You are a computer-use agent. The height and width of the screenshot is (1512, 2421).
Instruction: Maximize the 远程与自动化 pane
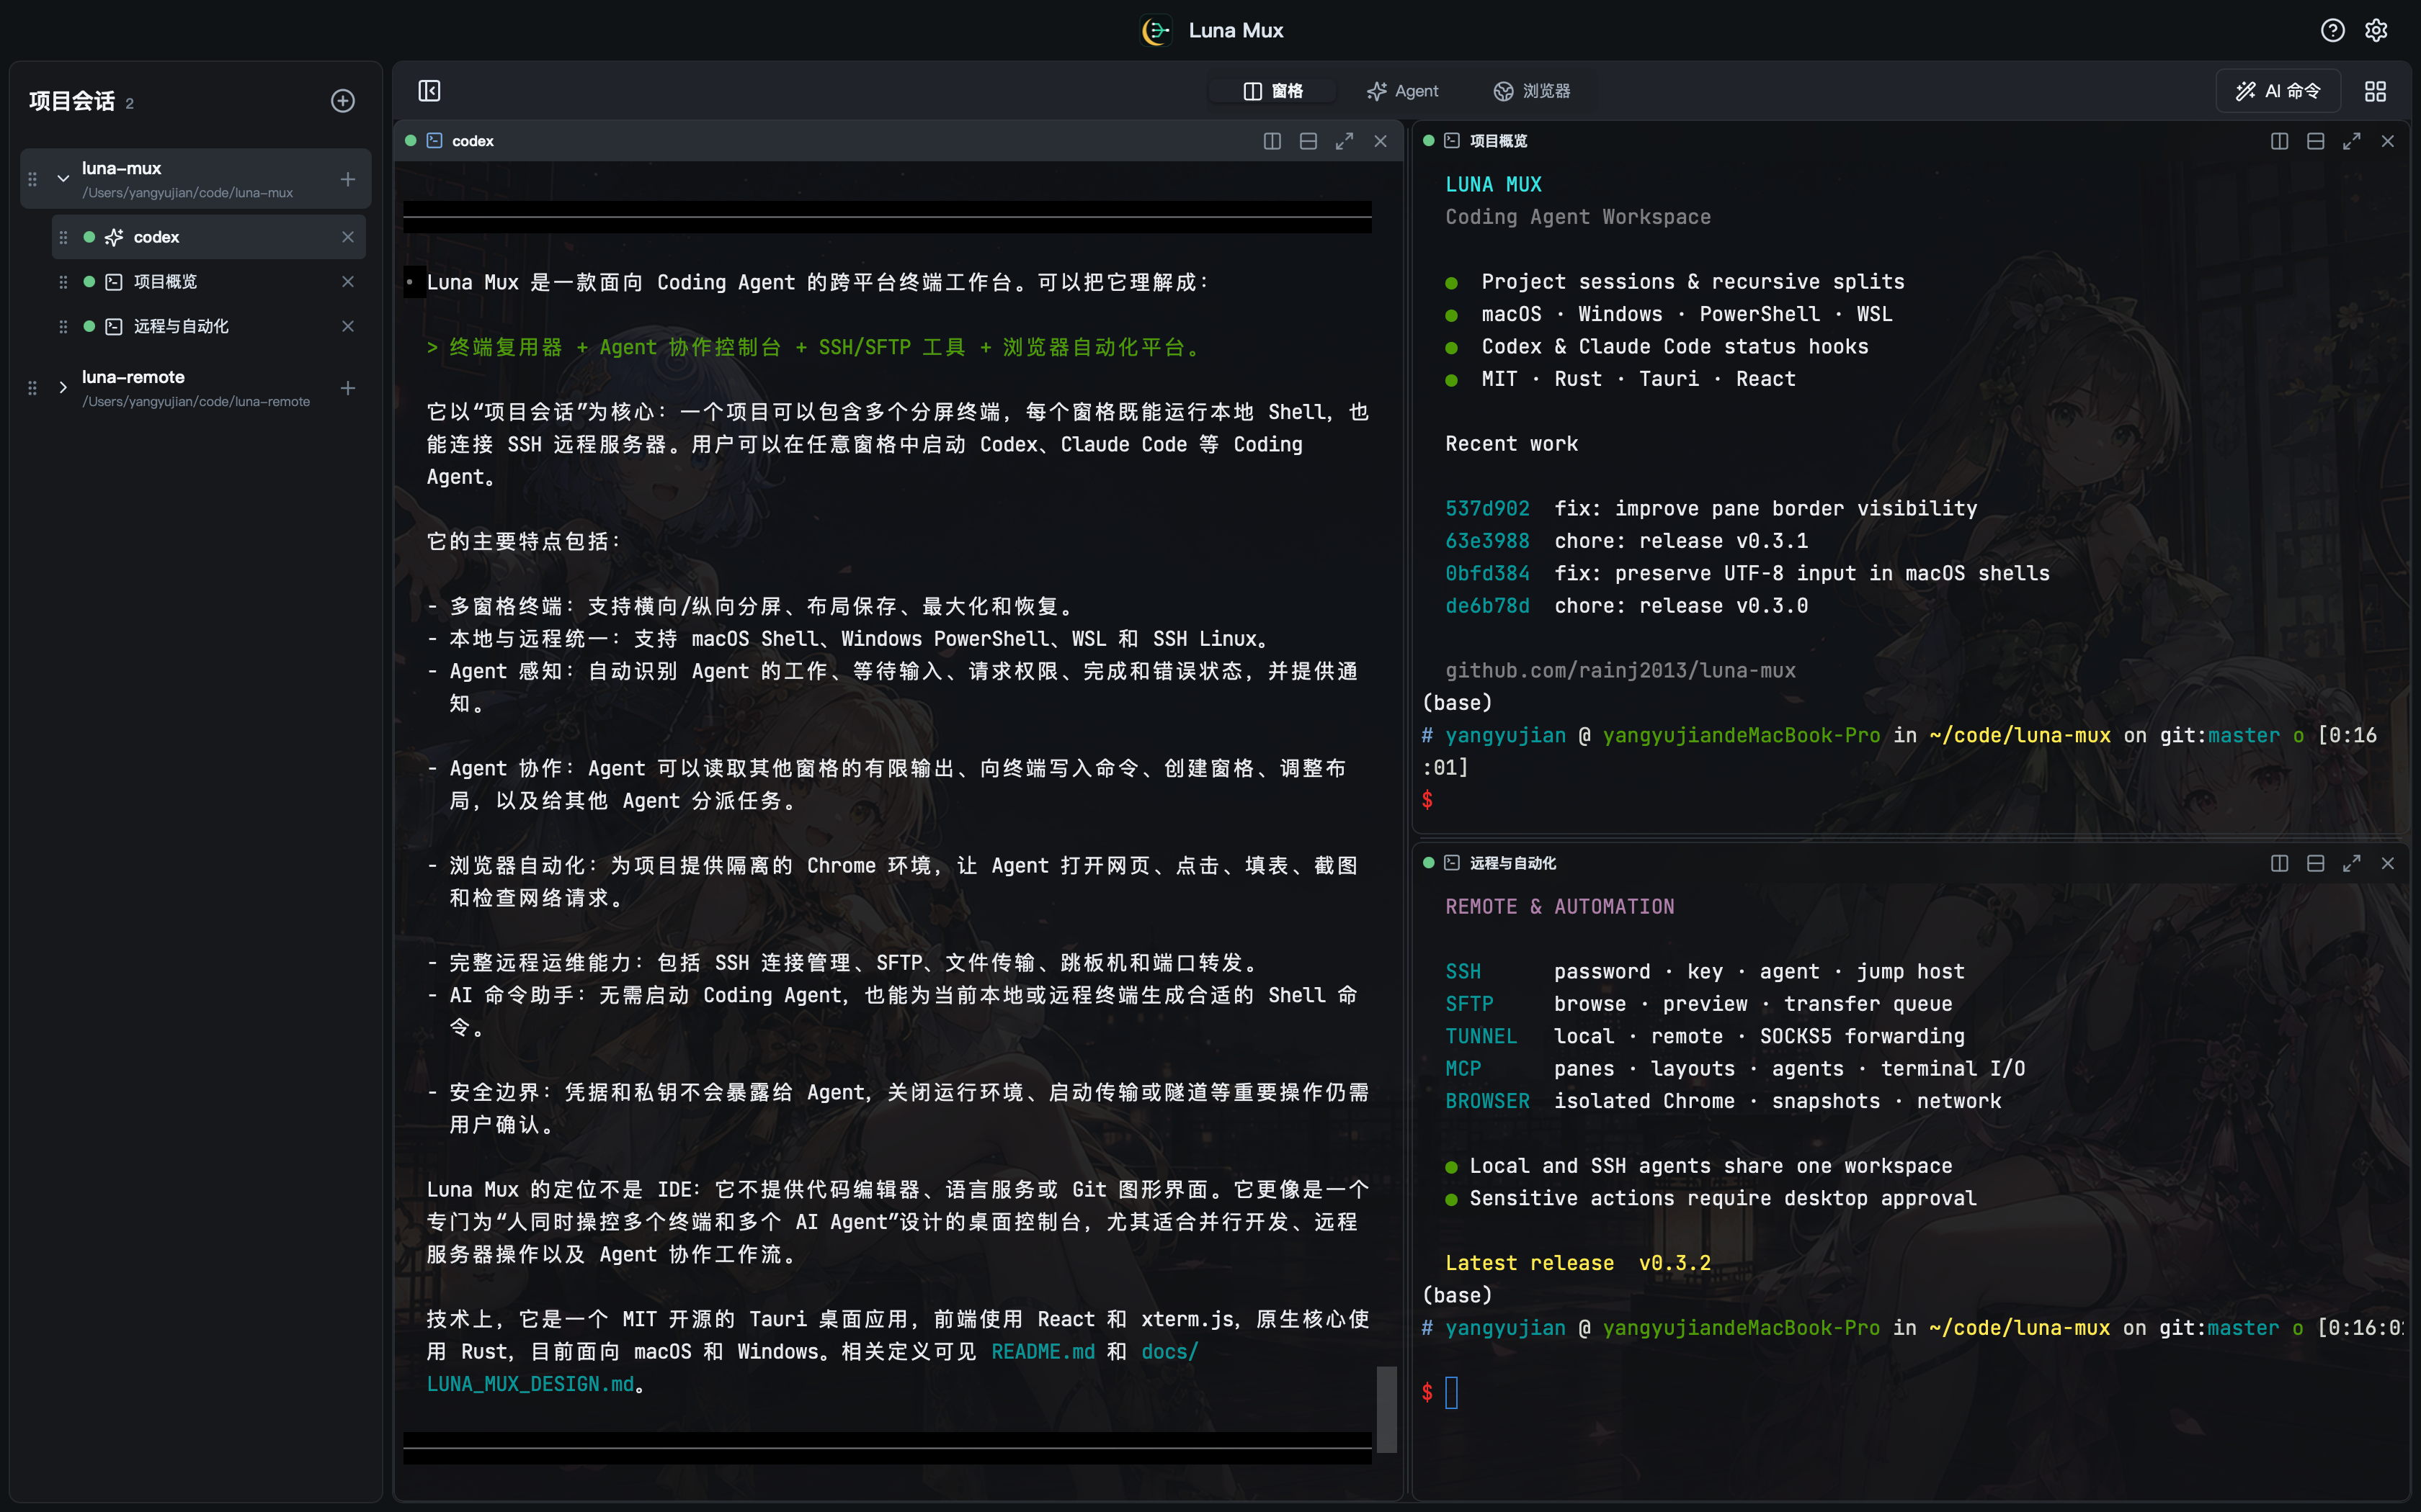[2351, 863]
